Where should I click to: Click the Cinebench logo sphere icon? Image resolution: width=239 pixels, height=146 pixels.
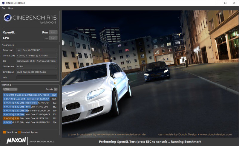pyautogui.click(x=8, y=18)
